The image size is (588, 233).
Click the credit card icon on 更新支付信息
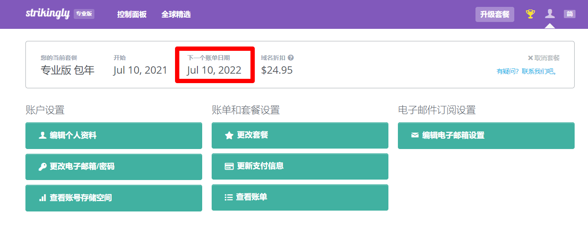[229, 166]
